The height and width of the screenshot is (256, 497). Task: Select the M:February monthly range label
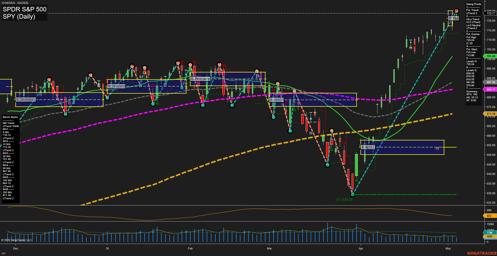(200, 78)
